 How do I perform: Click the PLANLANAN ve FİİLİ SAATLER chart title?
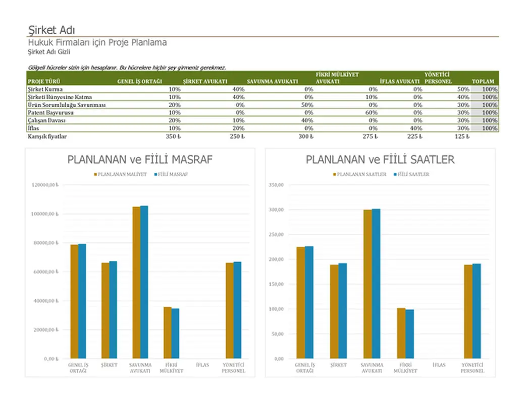tap(379, 159)
